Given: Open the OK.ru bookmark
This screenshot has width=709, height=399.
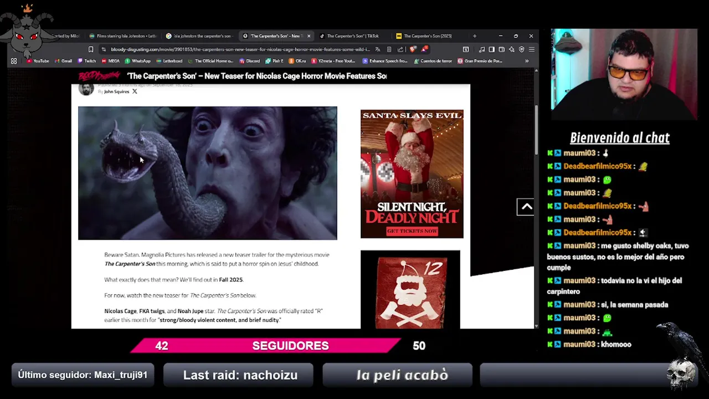Looking at the screenshot, I should pyautogui.click(x=297, y=61).
